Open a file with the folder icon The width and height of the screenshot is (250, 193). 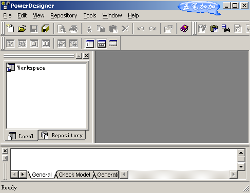click(22, 29)
